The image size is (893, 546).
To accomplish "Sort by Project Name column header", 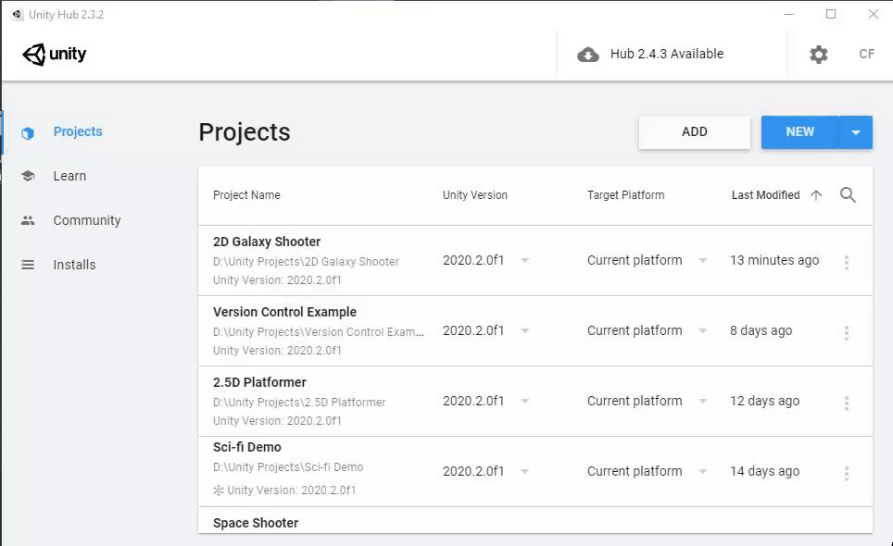I will [x=246, y=195].
